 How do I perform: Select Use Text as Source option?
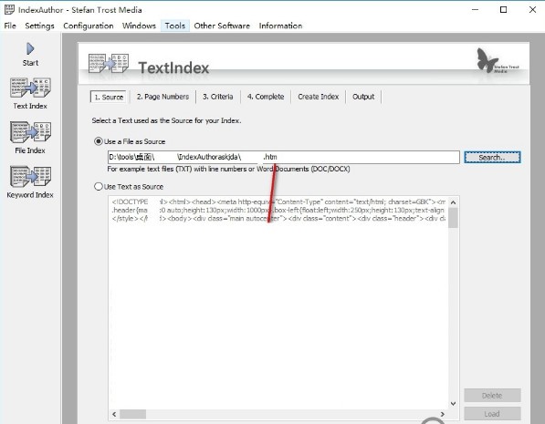(x=99, y=187)
